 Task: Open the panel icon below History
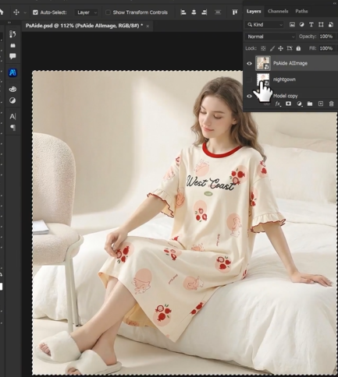[12, 45]
